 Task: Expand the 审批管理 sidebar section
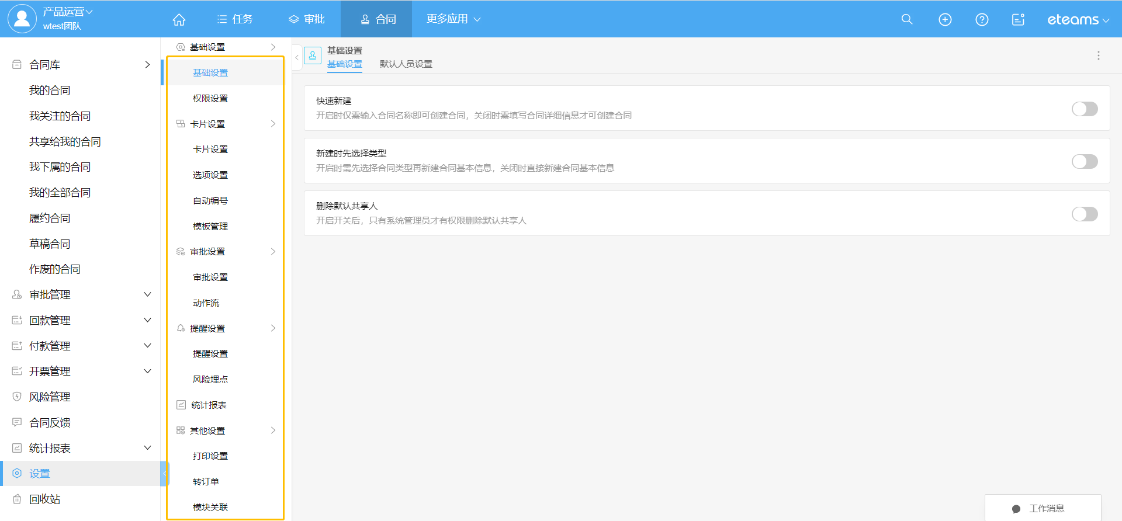pyautogui.click(x=147, y=295)
